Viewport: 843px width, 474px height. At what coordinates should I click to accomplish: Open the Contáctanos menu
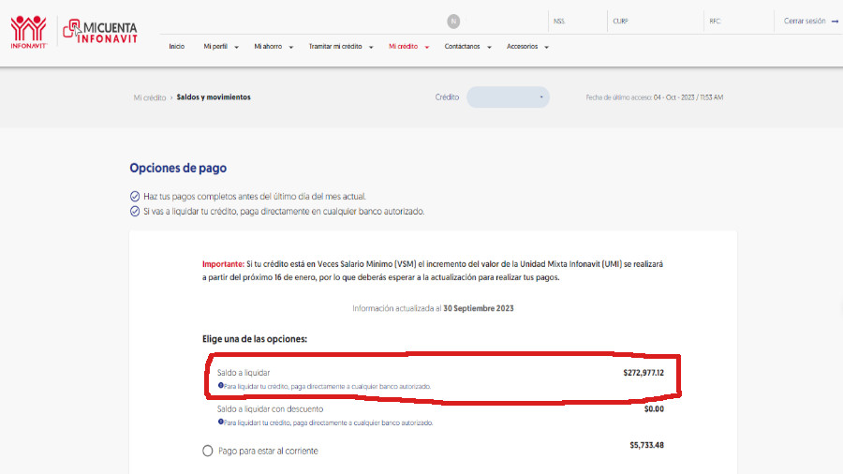click(x=467, y=46)
